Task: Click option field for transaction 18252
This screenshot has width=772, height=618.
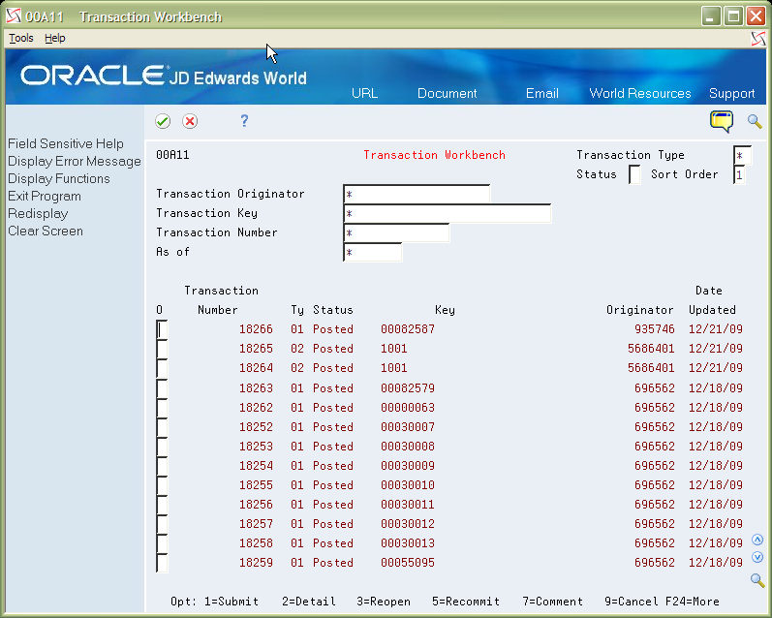Action: point(162,427)
